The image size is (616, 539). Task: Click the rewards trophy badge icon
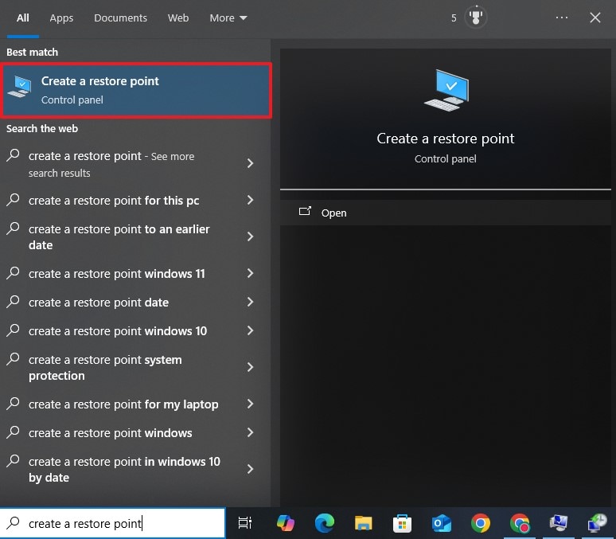click(x=476, y=18)
